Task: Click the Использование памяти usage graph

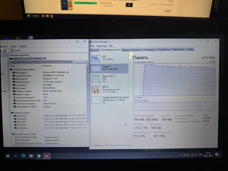Action: tap(174, 80)
